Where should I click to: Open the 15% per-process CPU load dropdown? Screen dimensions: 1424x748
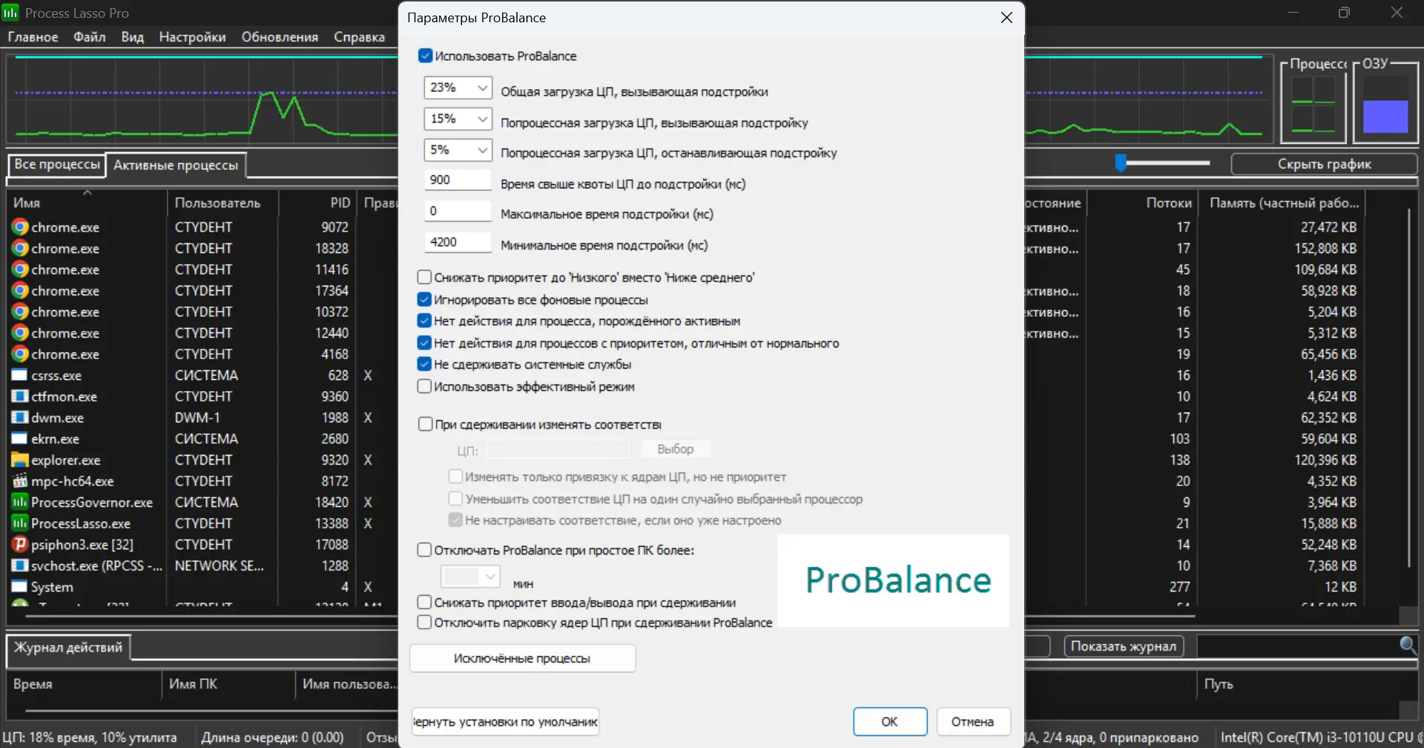click(x=458, y=119)
